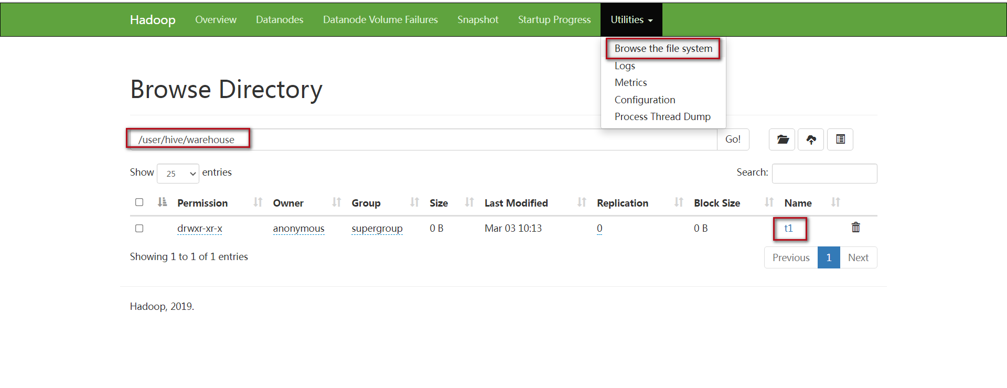Select Browse the file system
Screen dimensions: 1007x388
click(663, 49)
